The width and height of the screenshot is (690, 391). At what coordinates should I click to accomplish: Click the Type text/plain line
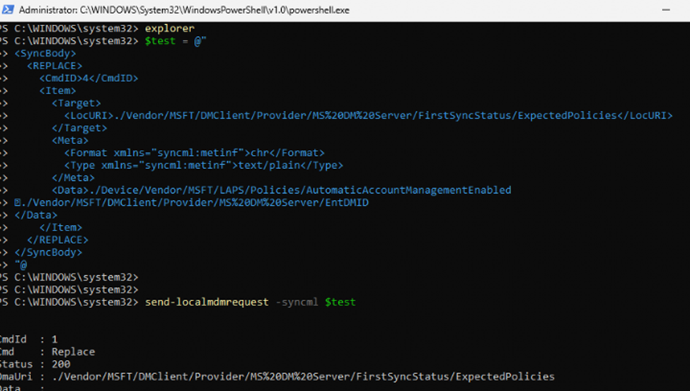tap(204, 165)
